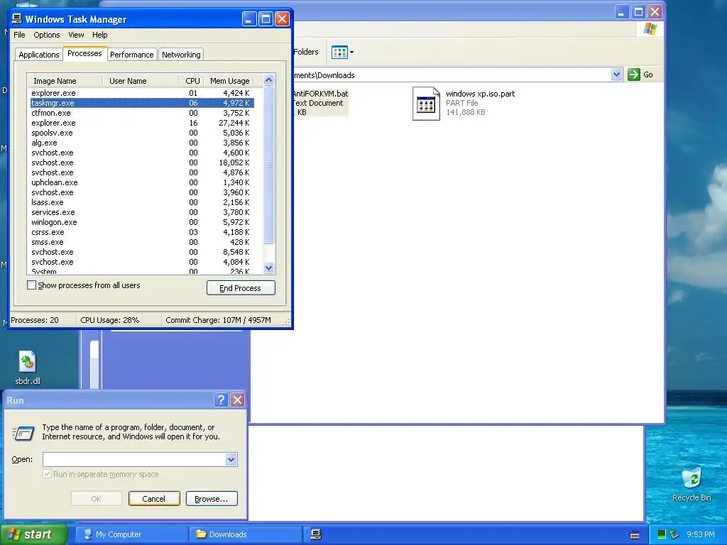Click the keyboard icon in the taskbar

click(635, 535)
